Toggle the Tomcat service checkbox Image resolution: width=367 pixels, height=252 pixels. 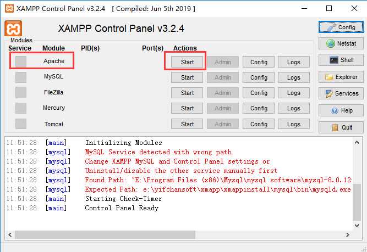click(21, 124)
